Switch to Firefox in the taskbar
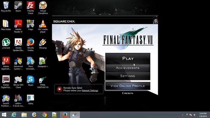Viewport: 210px width, 118px height. [x=65, y=115]
